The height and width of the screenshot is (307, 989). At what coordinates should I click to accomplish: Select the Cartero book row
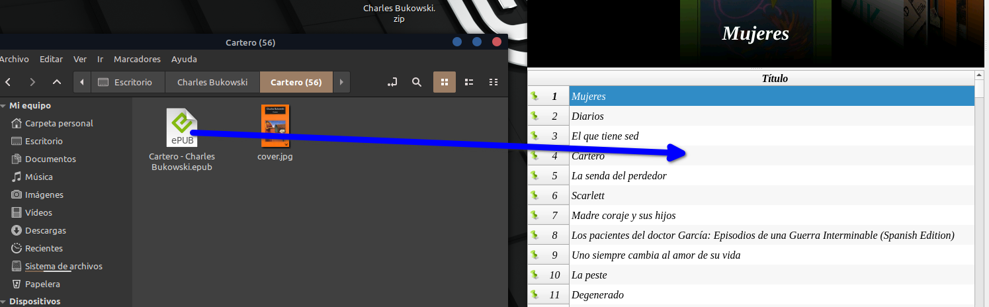coord(772,155)
